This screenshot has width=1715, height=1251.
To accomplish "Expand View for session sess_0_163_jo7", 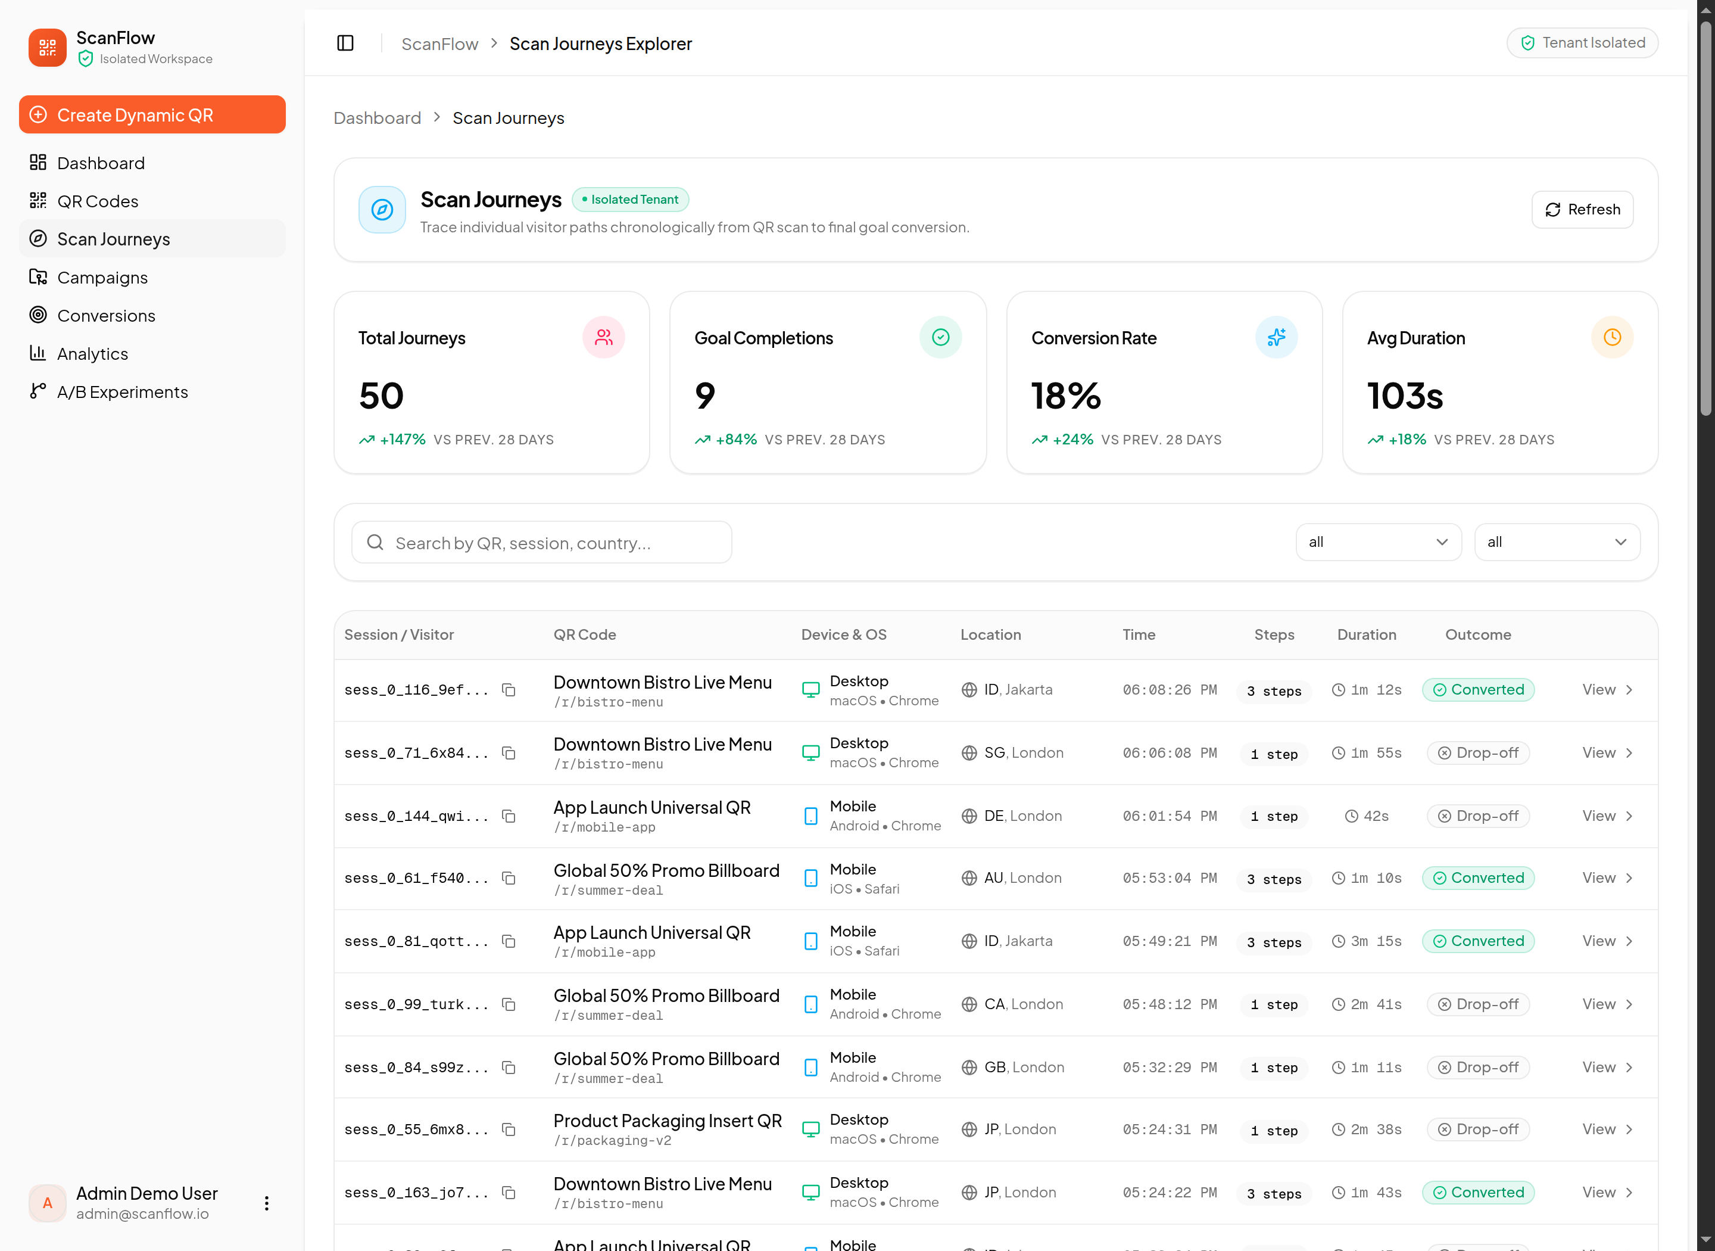I will pos(1608,1193).
